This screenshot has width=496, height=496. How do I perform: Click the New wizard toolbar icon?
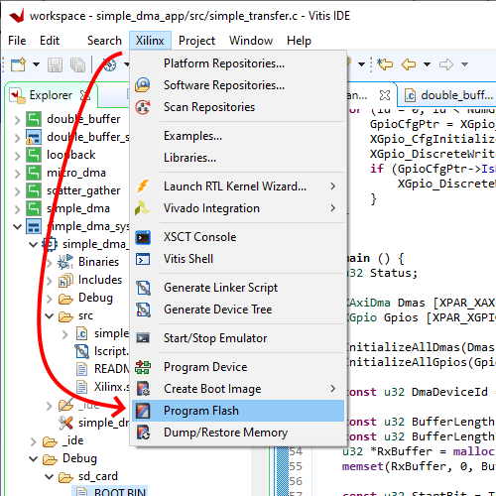pos(18,64)
